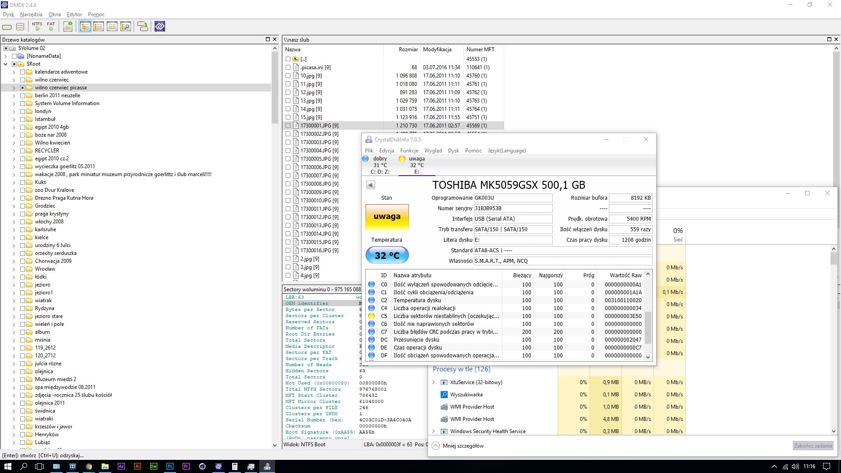Open the Edytor menu in DMDE
This screenshot has width=841, height=473.
pos(74,14)
